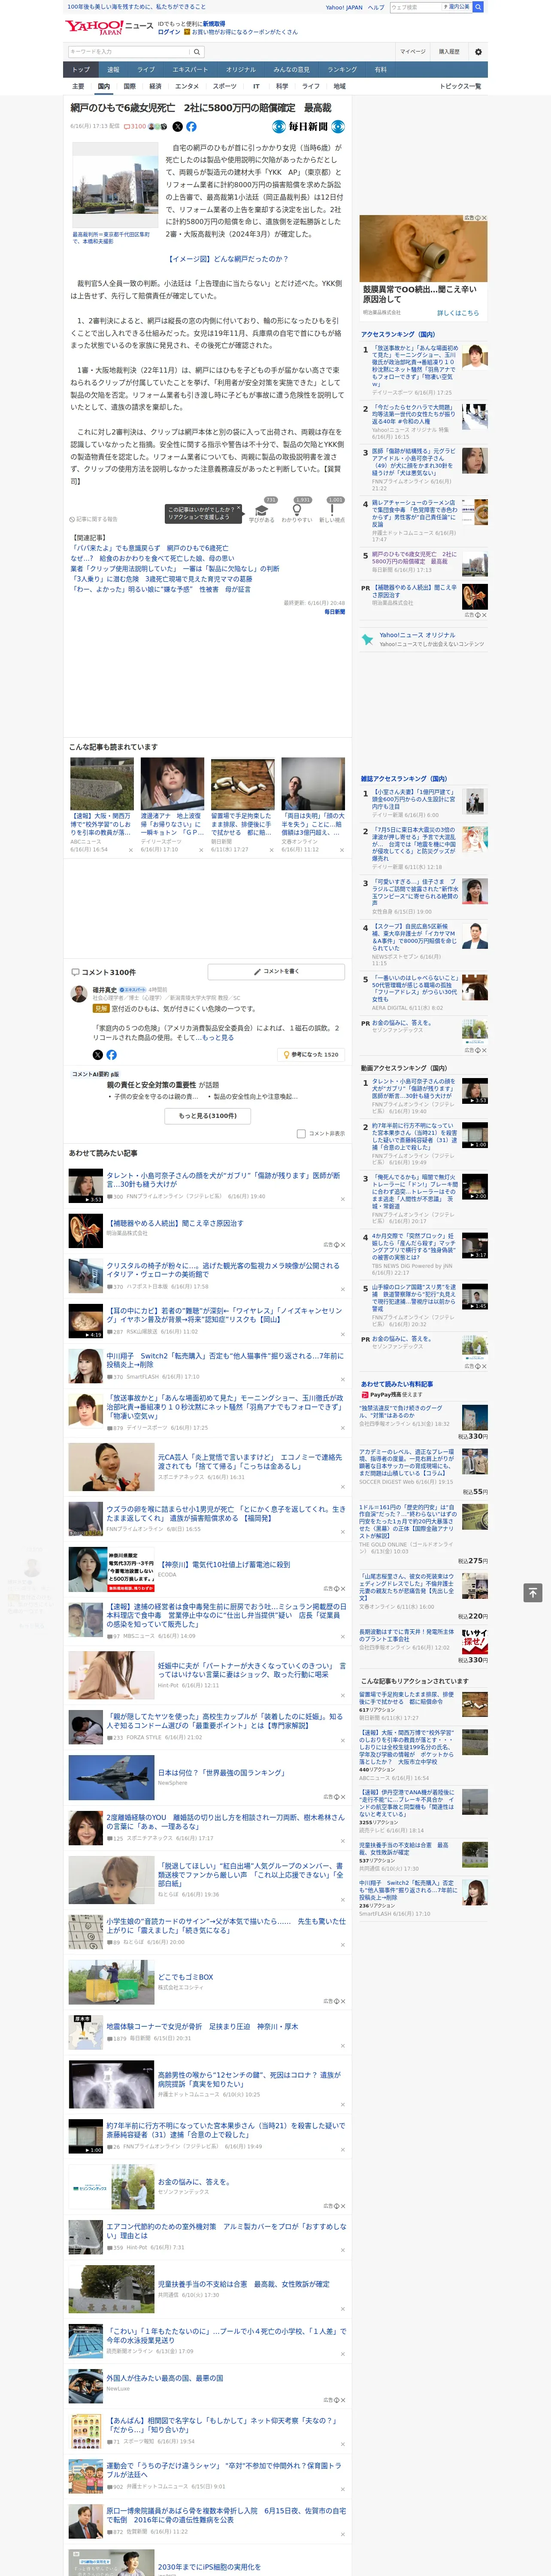
Task: Click the 参考になった 1520 button
Action: point(311,1054)
